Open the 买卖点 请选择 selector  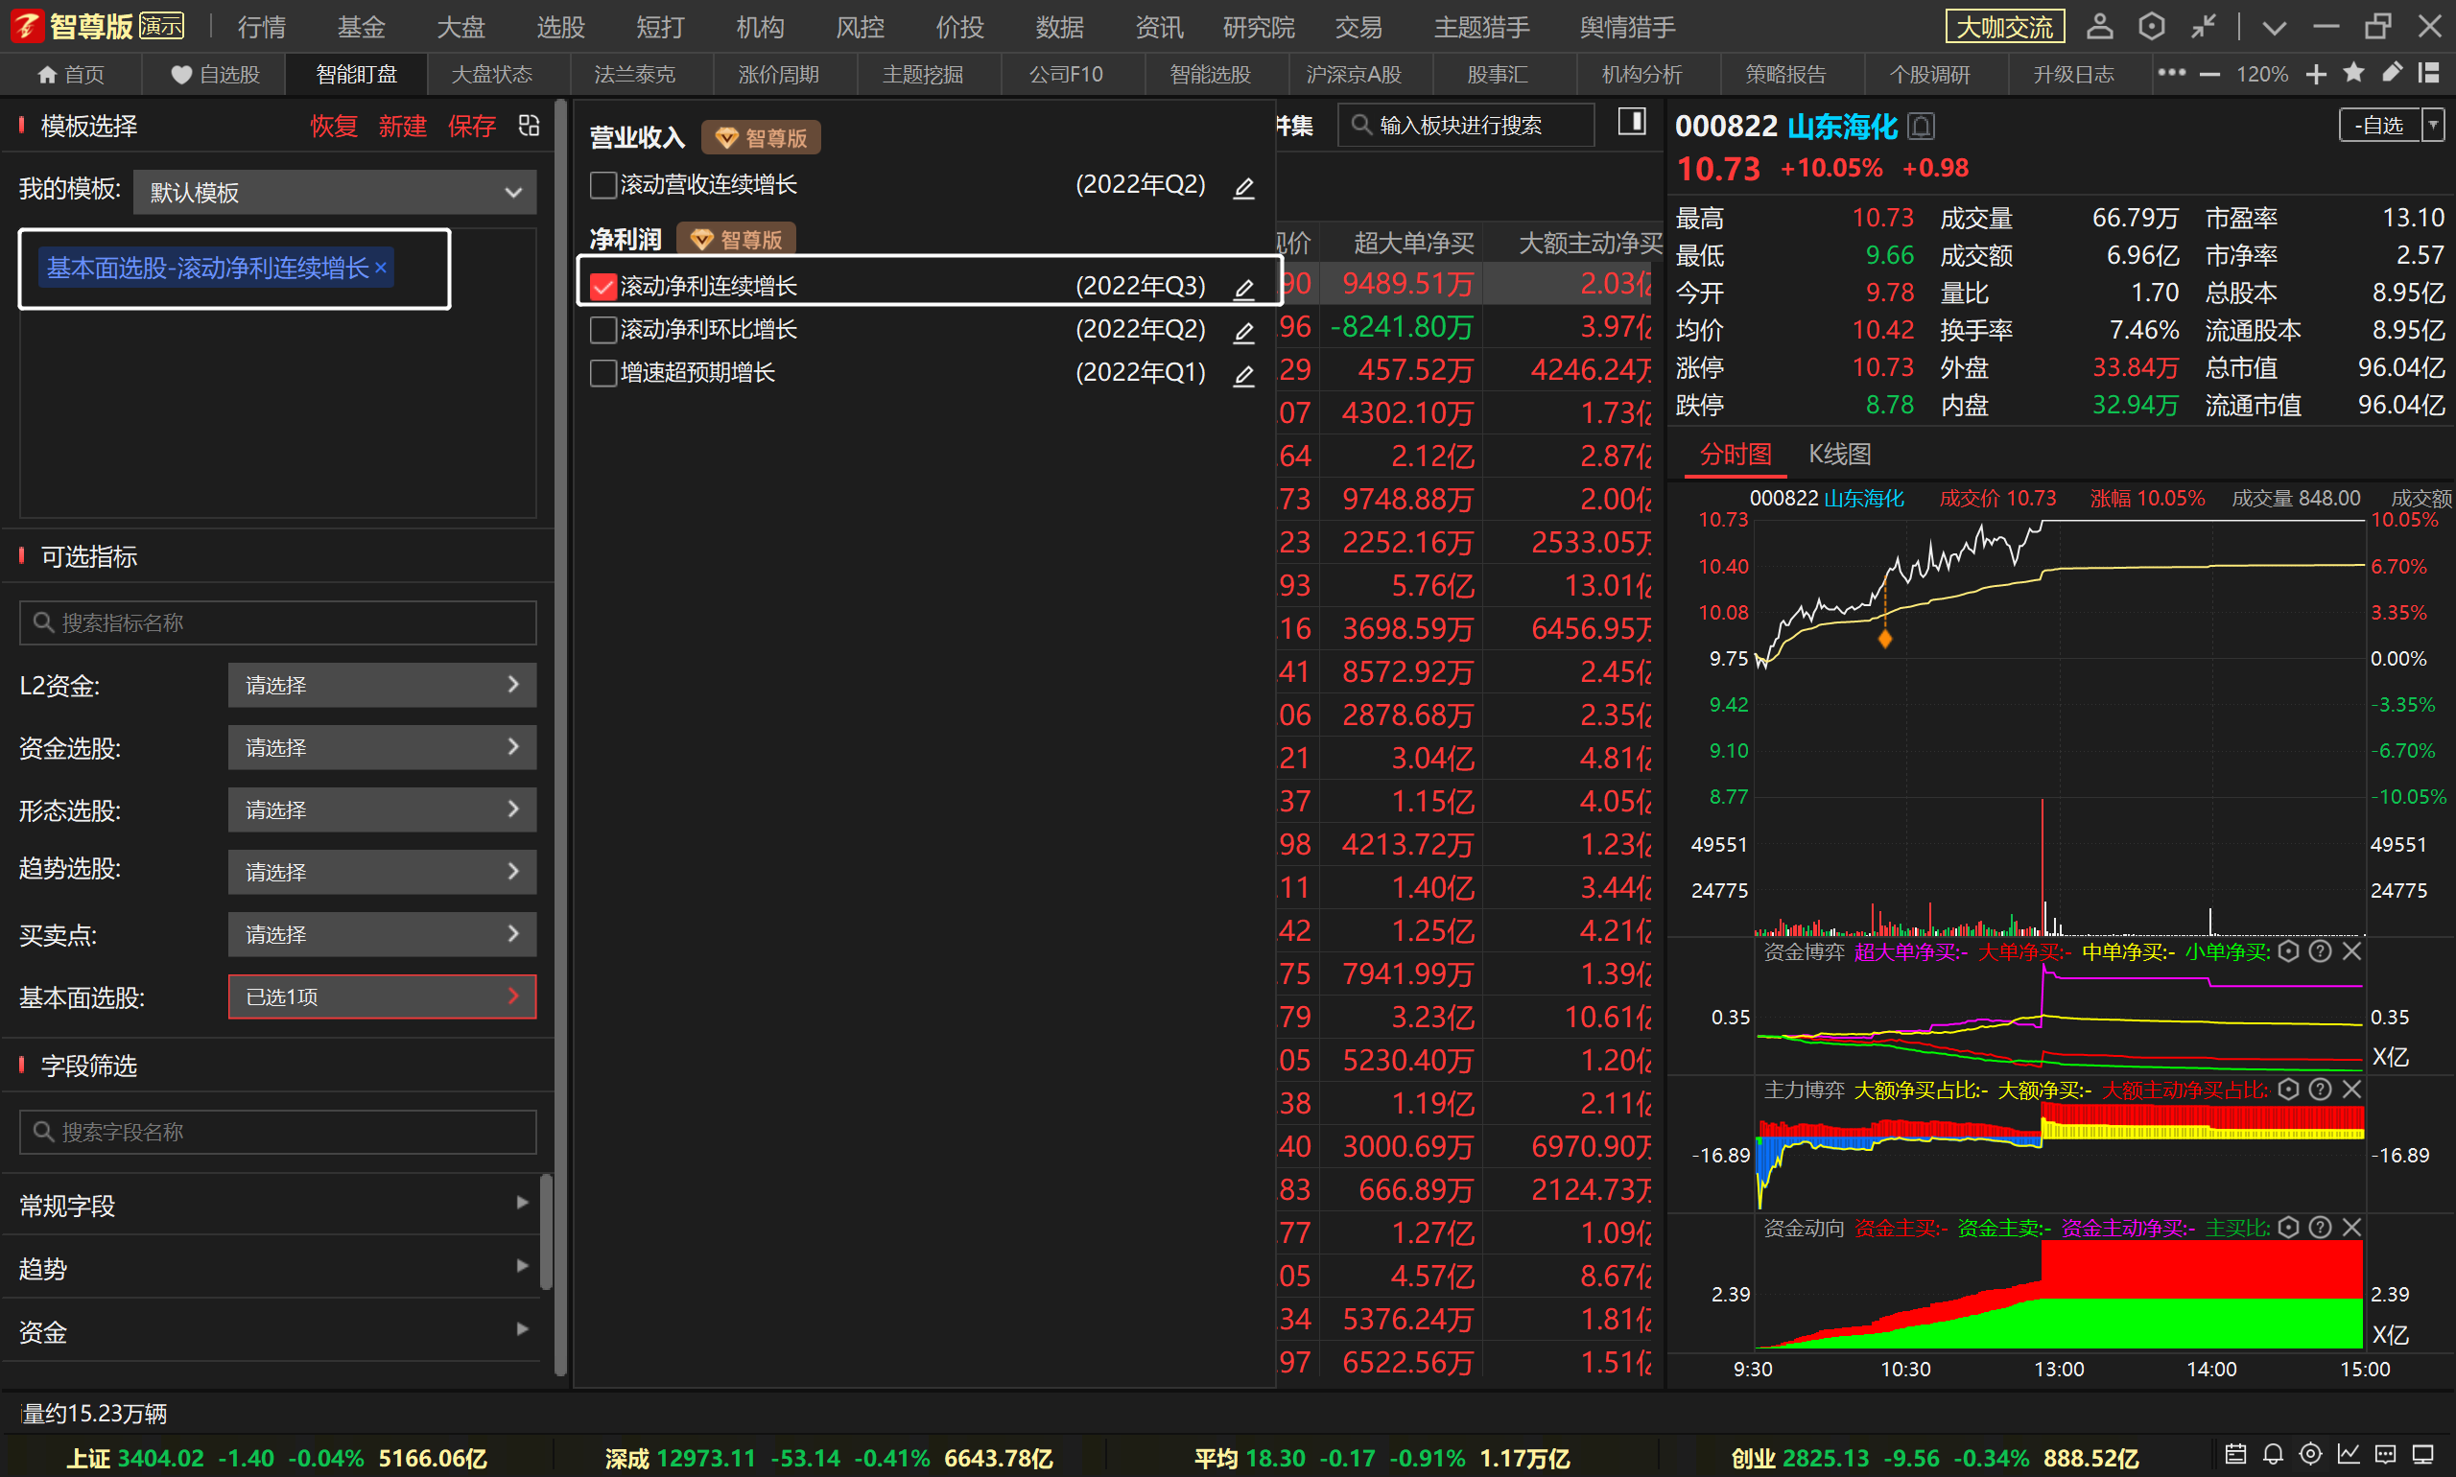[x=382, y=934]
